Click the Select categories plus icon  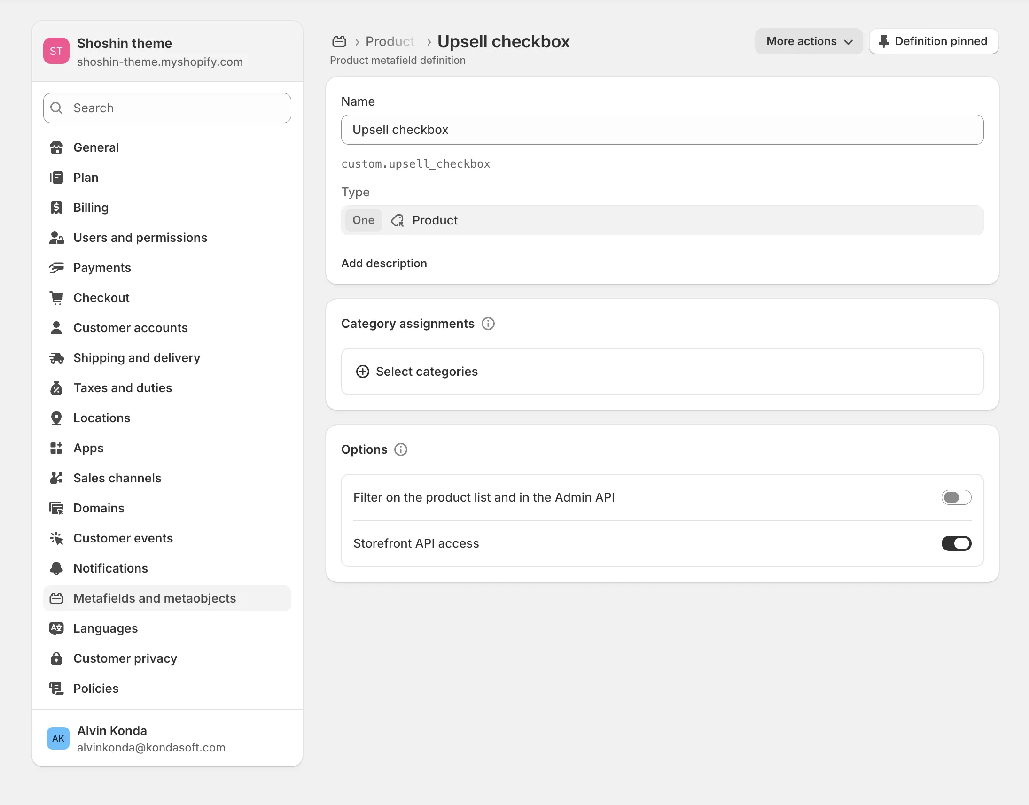[362, 372]
